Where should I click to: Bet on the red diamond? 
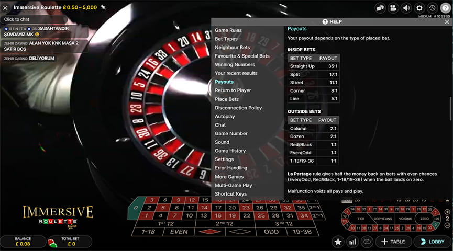point(210,232)
